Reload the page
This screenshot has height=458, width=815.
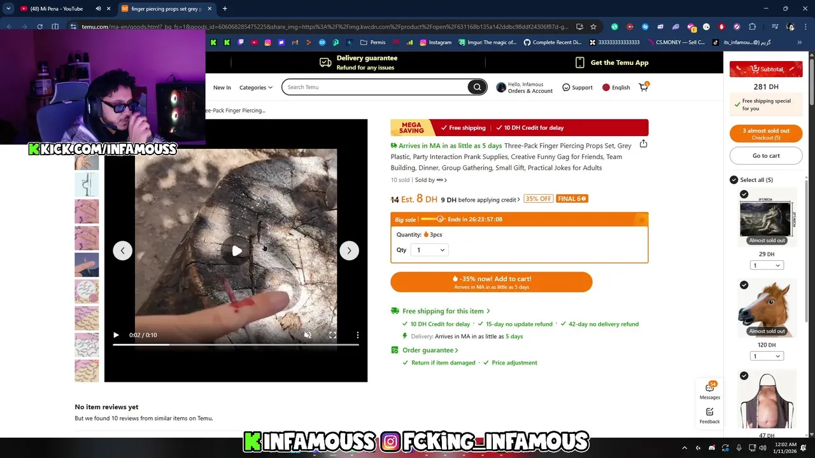click(x=39, y=27)
